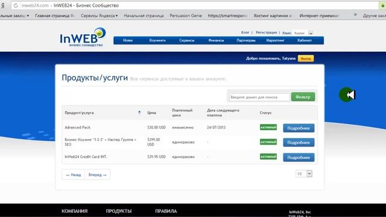Click the green skip-back circle icon
Image resolution: width=386 pixels, height=217 pixels.
coord(347,95)
